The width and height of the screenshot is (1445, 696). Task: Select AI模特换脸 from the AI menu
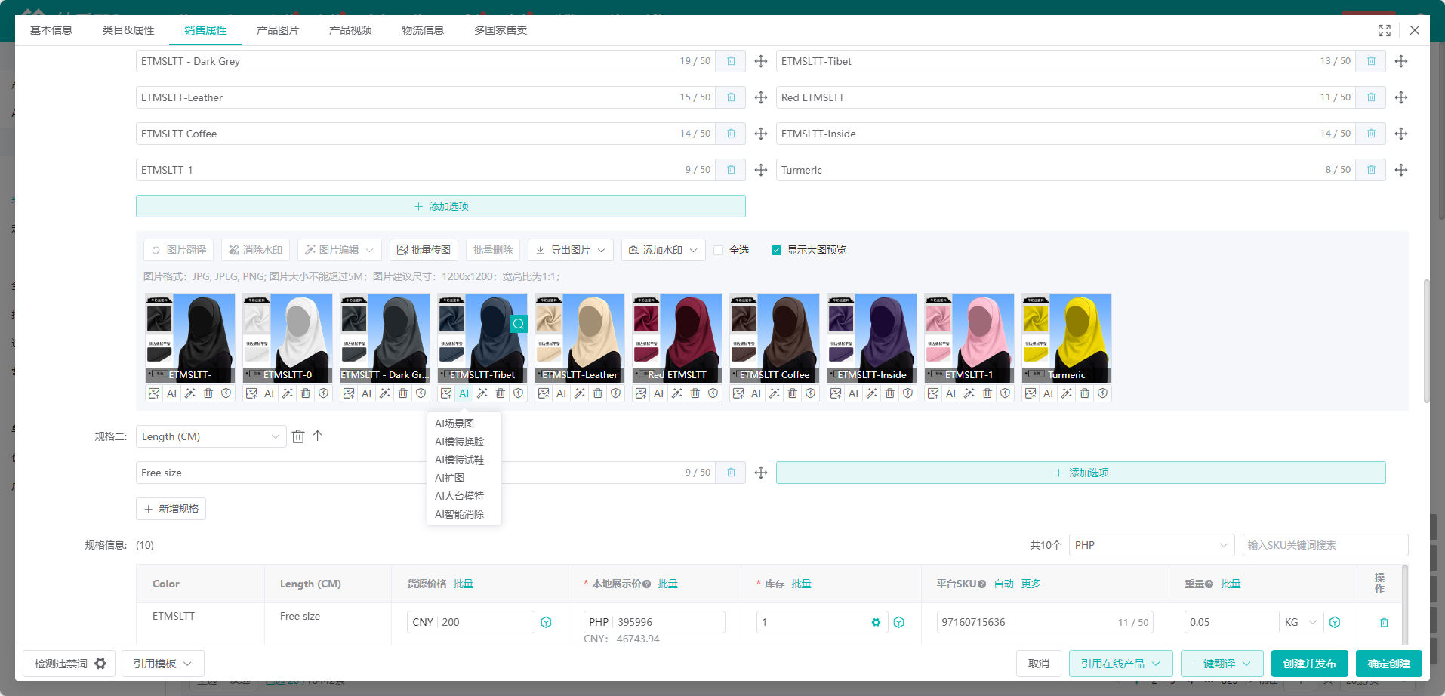tap(459, 442)
